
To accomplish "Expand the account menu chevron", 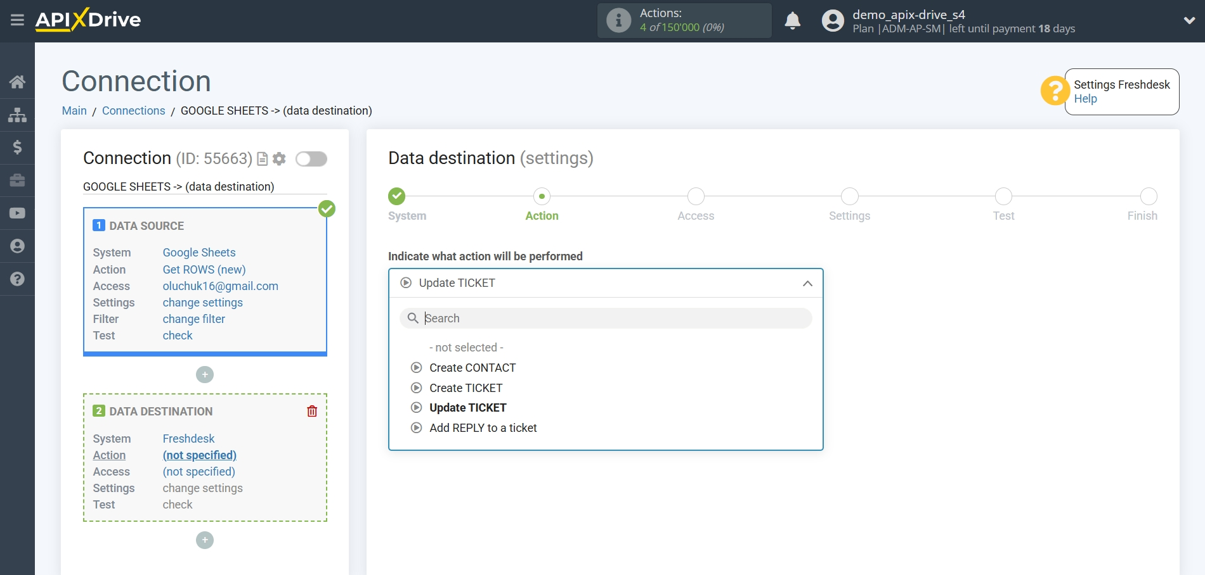I will pyautogui.click(x=1189, y=20).
